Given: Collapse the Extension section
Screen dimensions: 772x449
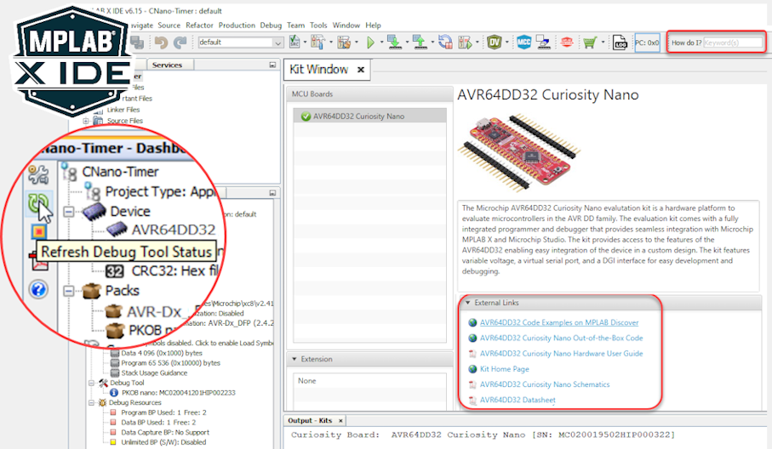Looking at the screenshot, I should click(x=294, y=359).
